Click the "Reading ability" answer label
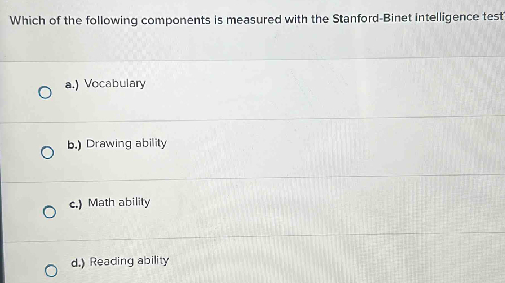Screen dimensions: 505x283 129,261
